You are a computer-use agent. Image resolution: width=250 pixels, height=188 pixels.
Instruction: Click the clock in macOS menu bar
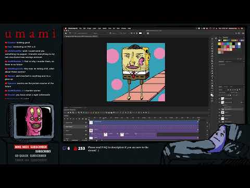tap(223, 28)
